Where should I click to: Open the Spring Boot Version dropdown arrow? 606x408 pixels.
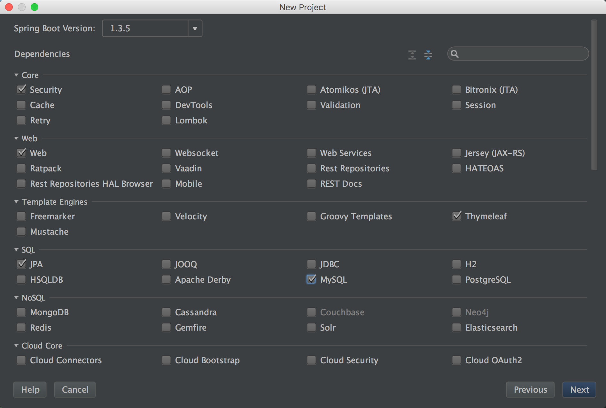[195, 28]
